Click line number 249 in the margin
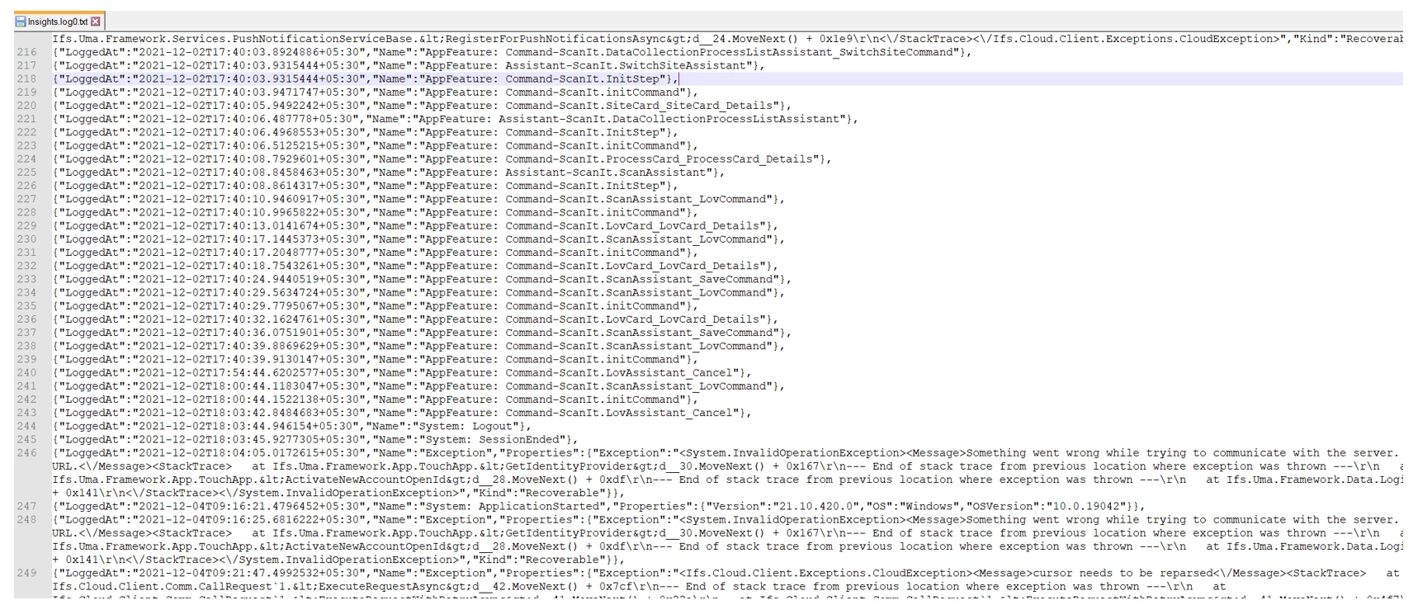Screen dimensions: 1418x605 point(26,573)
